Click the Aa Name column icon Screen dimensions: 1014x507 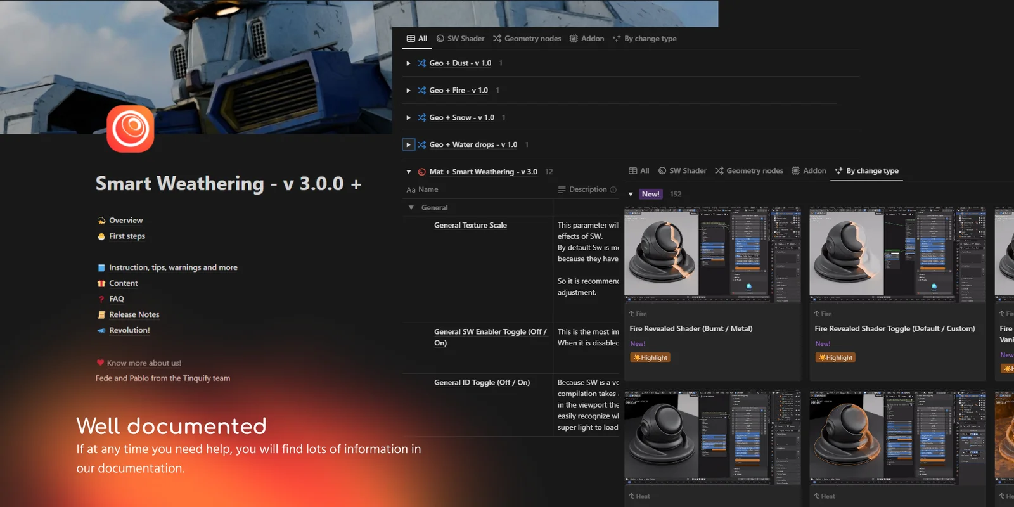(411, 189)
